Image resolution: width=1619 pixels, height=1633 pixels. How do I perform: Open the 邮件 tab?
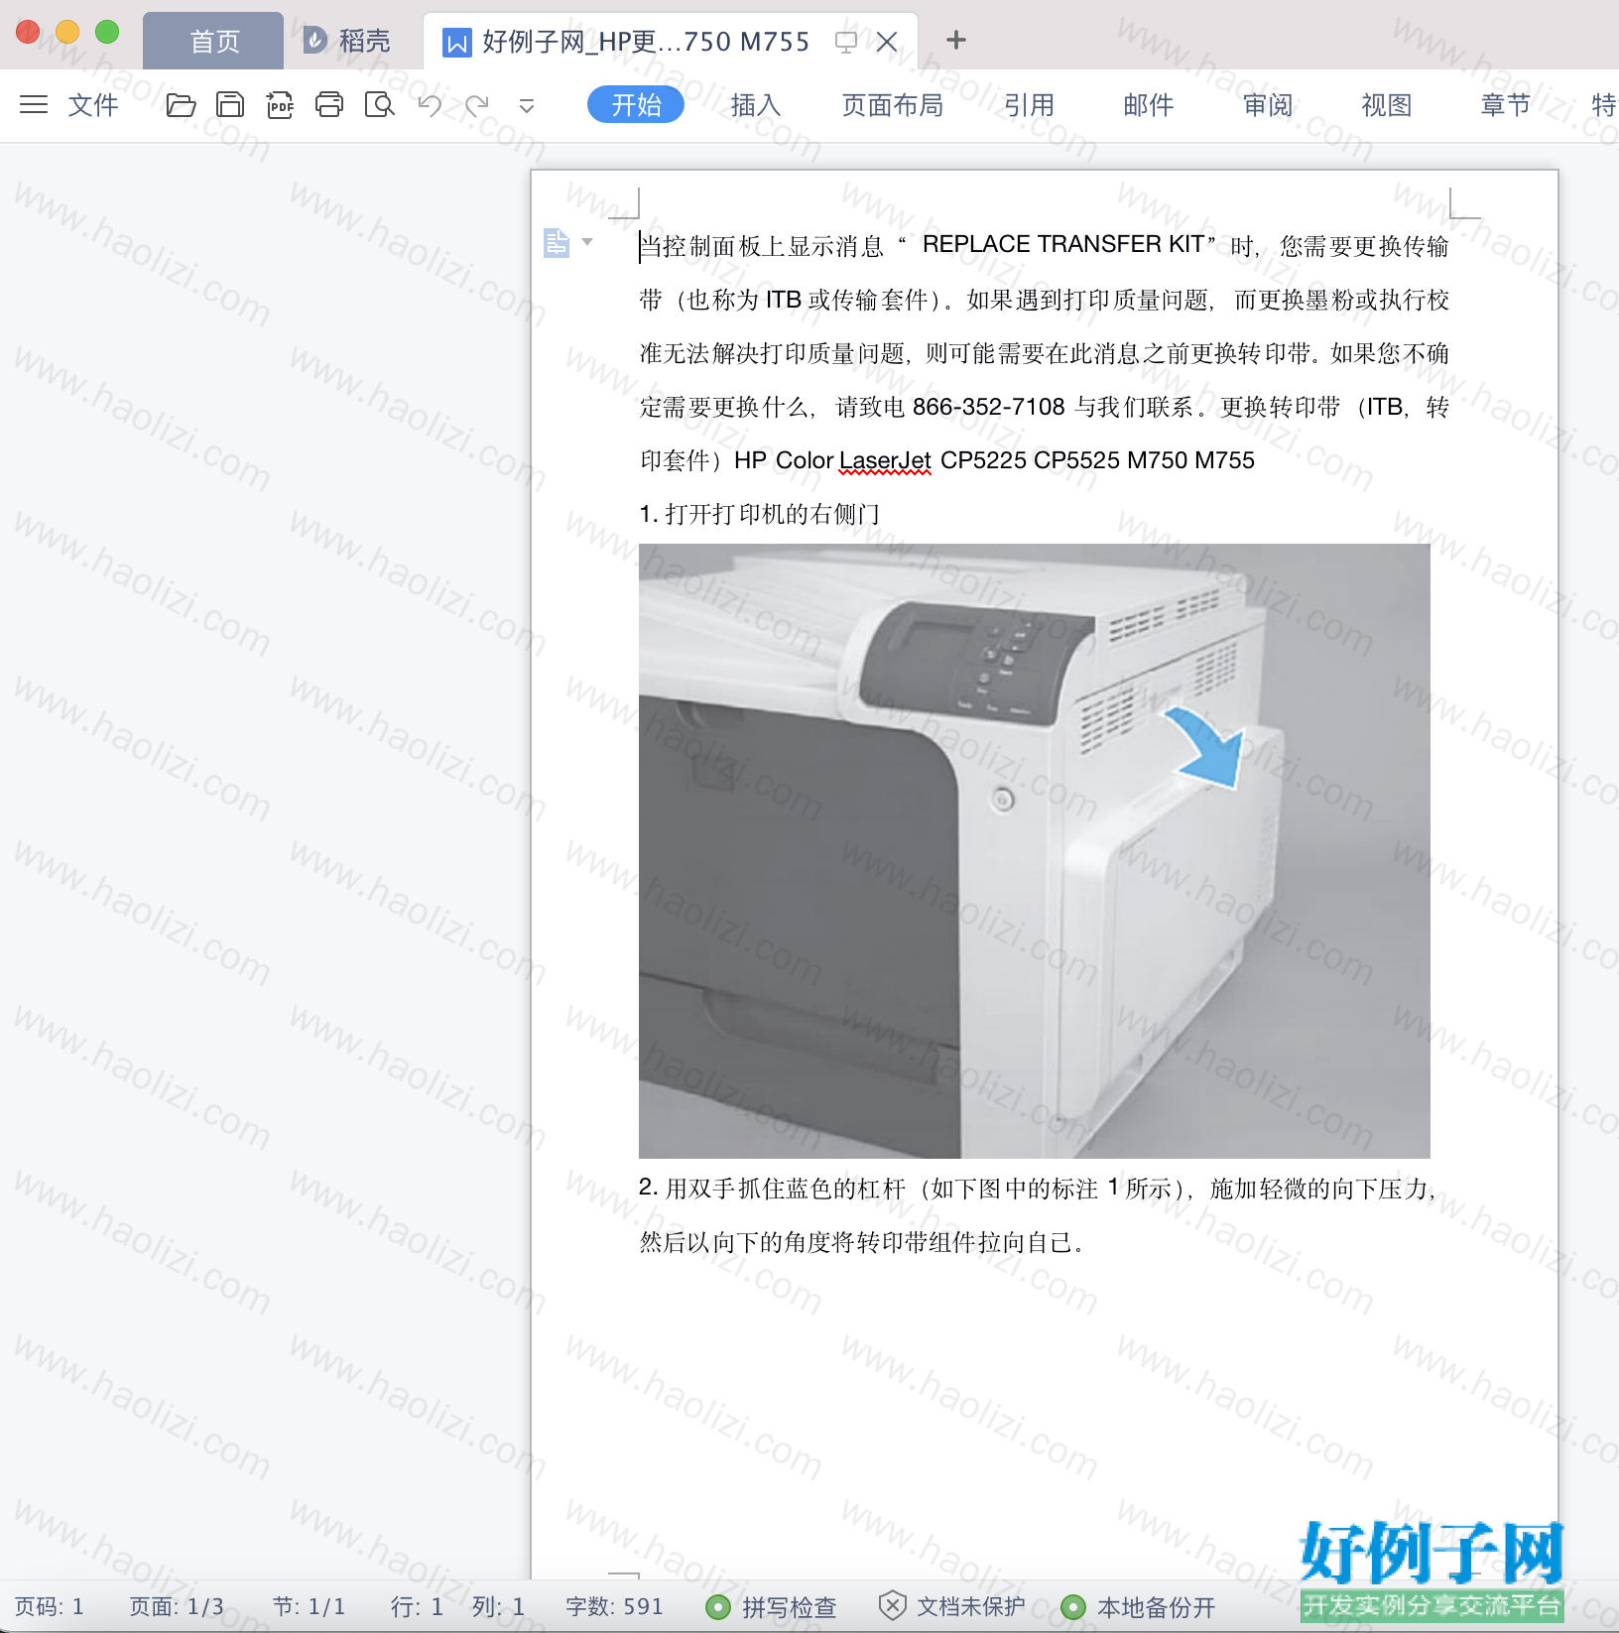point(1148,104)
